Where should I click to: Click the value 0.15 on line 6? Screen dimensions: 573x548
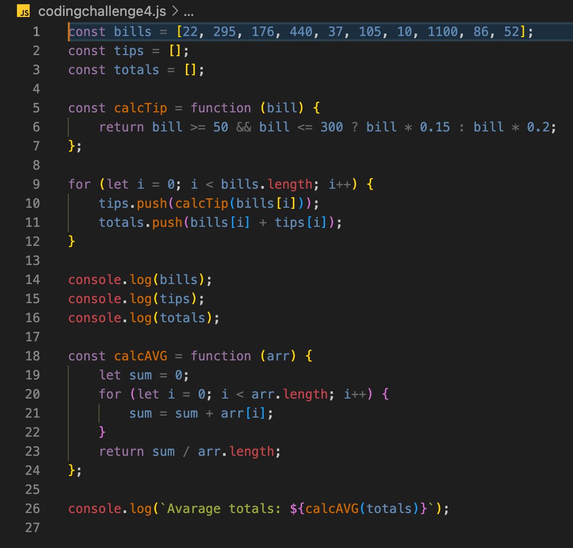[435, 127]
